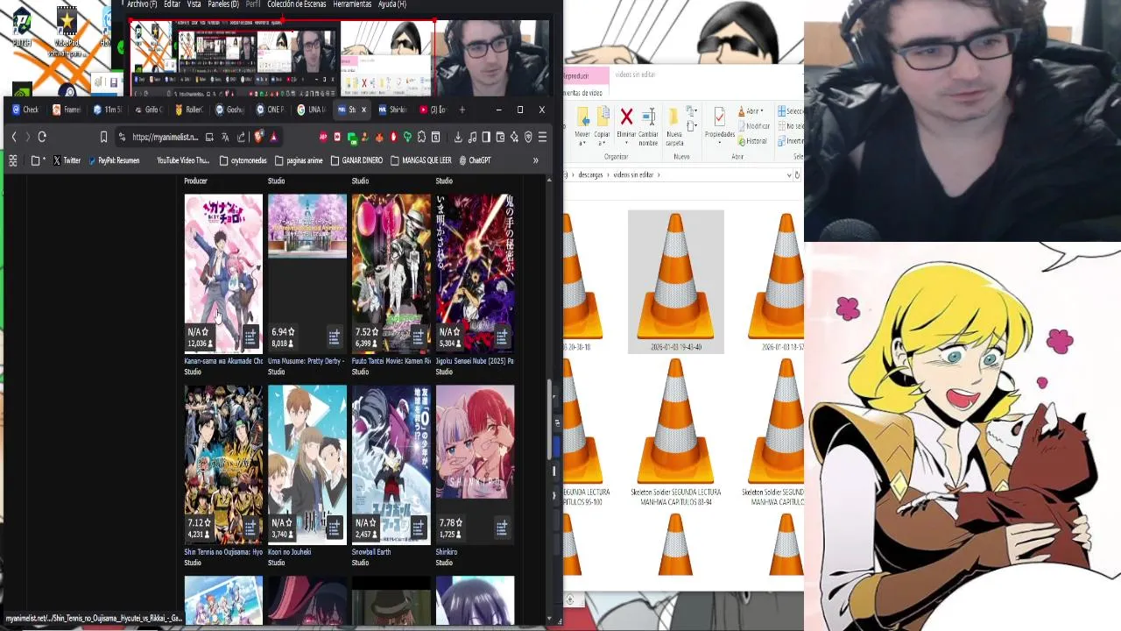The width and height of the screenshot is (1121, 631).
Task: Add Jigoku Sensei Nube to list
Action: coord(502,337)
